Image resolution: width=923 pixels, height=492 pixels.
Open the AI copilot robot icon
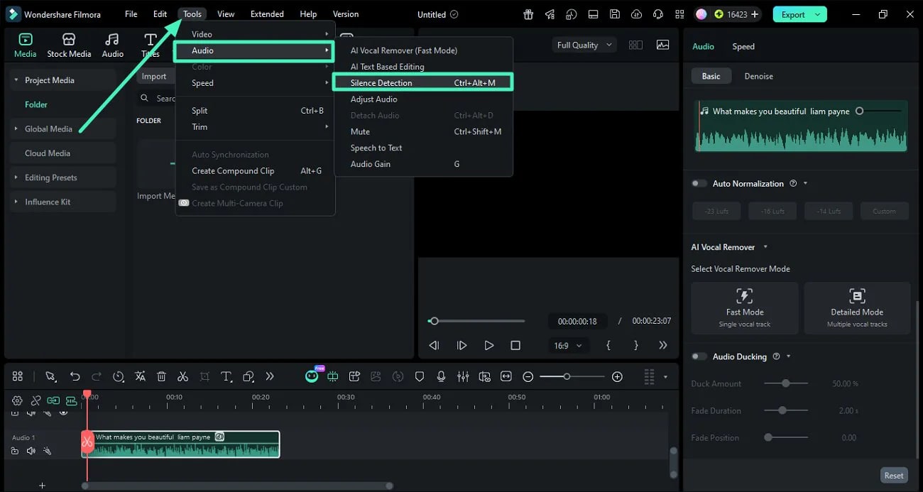pyautogui.click(x=312, y=376)
